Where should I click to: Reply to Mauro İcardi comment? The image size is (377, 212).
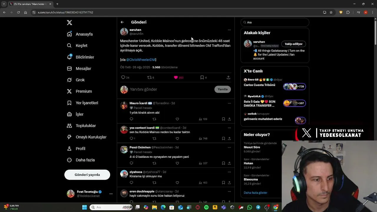click(131, 119)
